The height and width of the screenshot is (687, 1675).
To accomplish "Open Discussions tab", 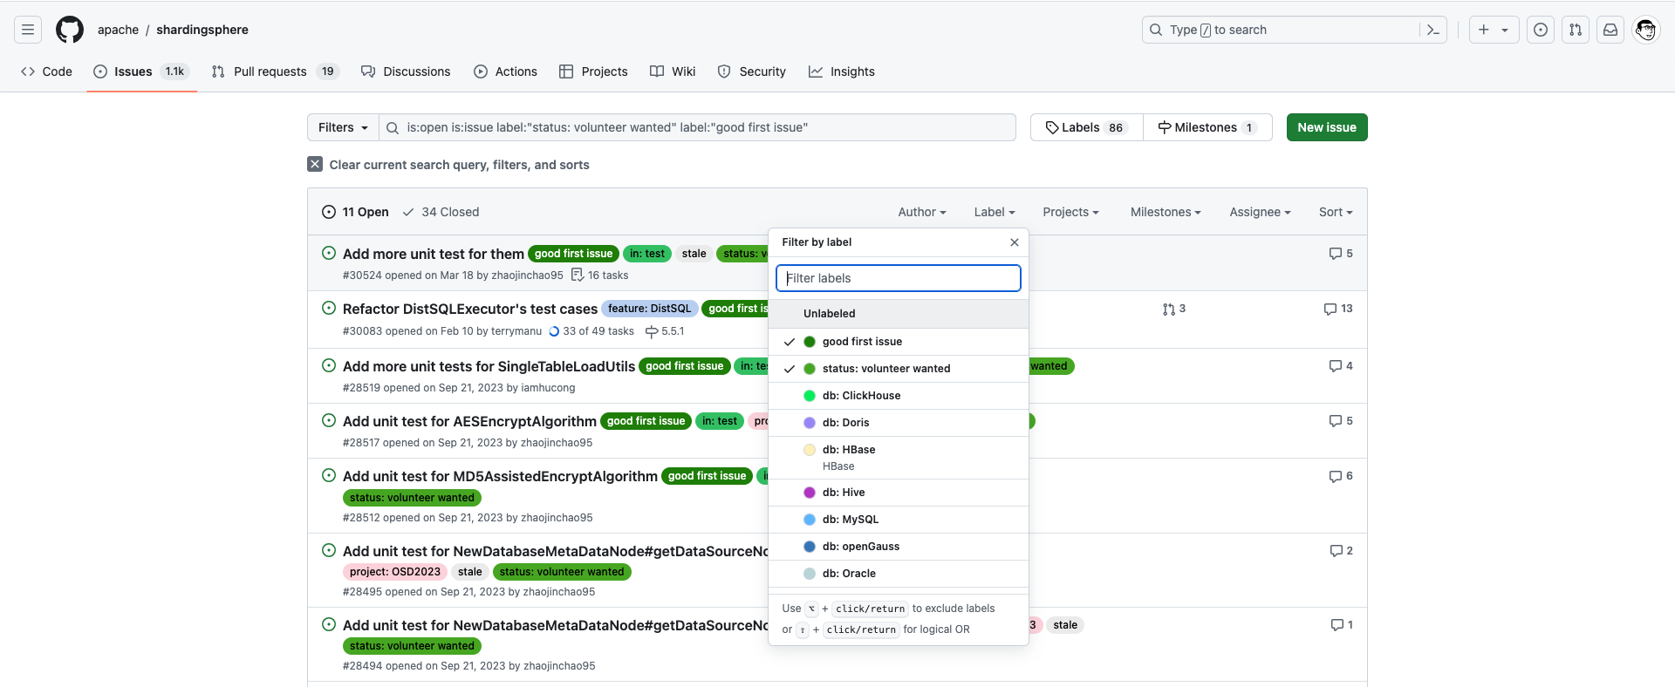I will click(406, 71).
